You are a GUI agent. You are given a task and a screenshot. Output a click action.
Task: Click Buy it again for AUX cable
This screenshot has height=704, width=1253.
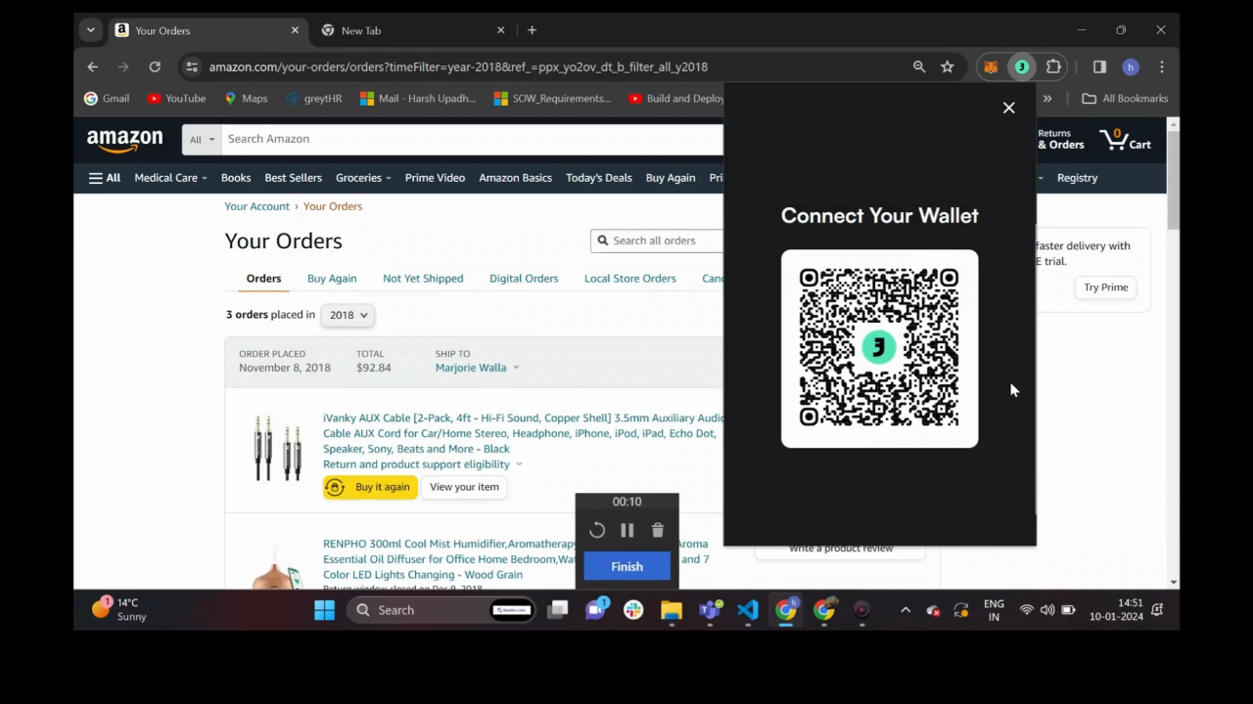point(370,487)
